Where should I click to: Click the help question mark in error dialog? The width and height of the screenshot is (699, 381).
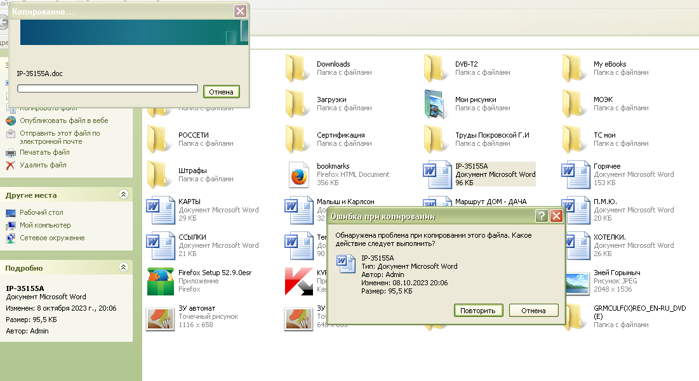click(541, 217)
